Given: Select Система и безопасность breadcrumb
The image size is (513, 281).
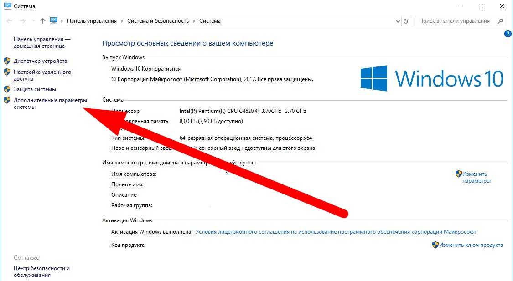Looking at the screenshot, I should (x=158, y=21).
